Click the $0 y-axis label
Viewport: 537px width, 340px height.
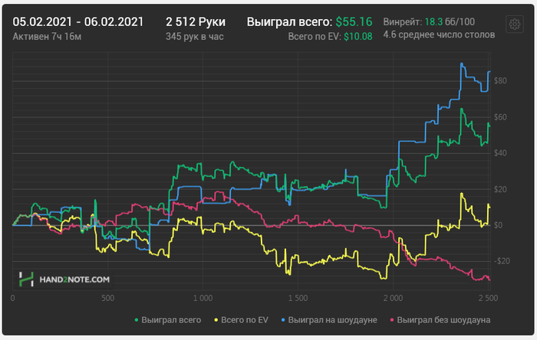coord(499,226)
